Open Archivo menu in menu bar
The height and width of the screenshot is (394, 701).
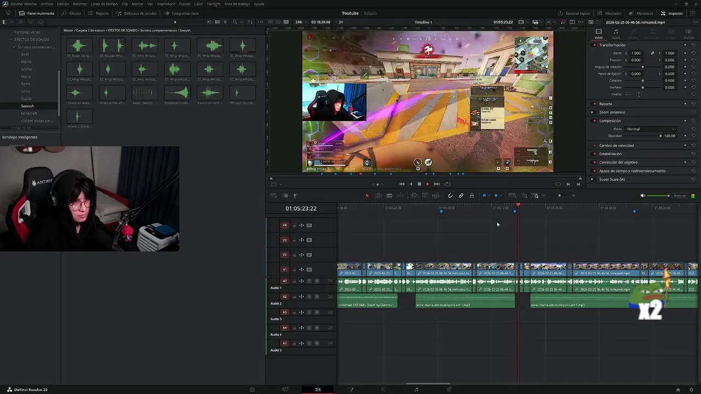47,4
